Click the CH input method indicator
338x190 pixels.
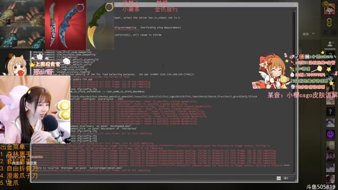click(278, 178)
